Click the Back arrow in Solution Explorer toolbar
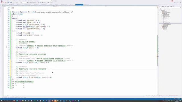 coord(160,6)
